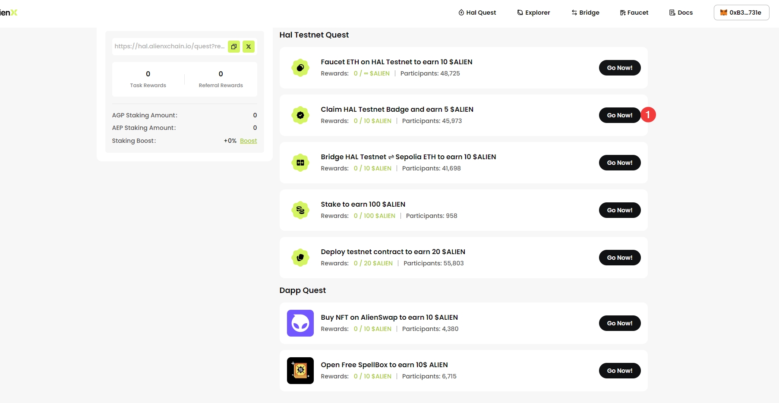Open the SpellBox quest thumbnail
This screenshot has height=403, width=779.
(300, 371)
